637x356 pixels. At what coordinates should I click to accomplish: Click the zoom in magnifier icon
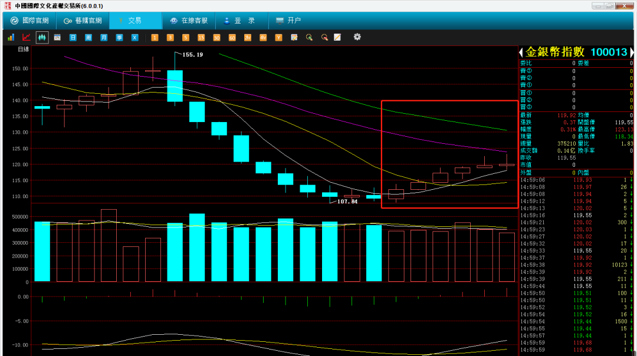(309, 37)
